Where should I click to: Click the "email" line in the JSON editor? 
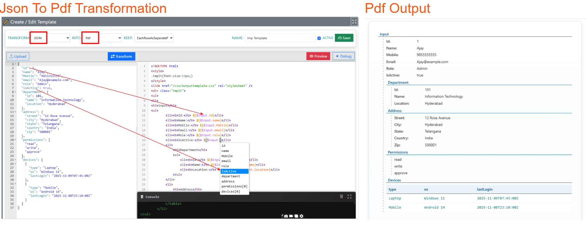[46, 80]
